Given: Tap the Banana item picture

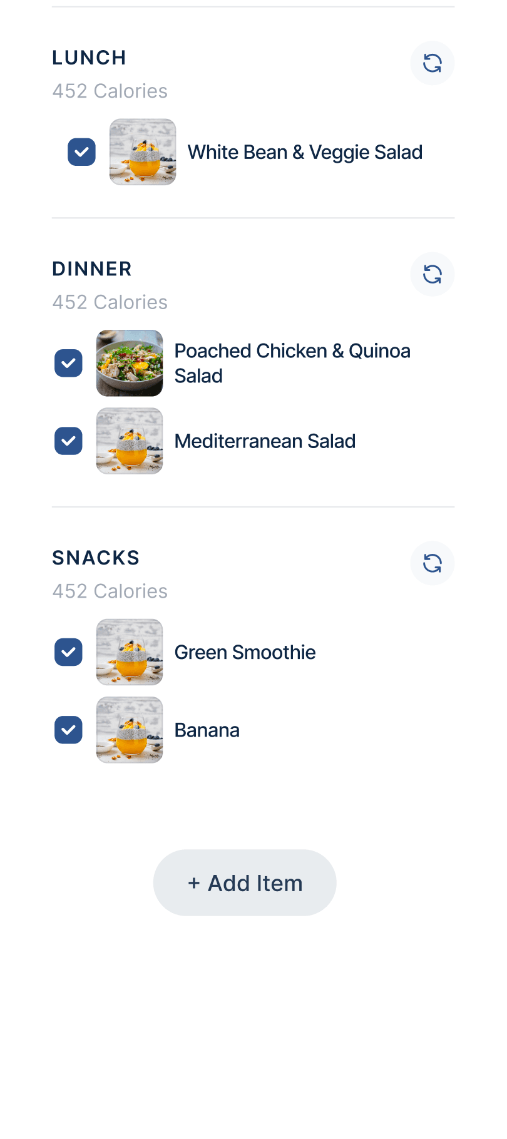Looking at the screenshot, I should tap(130, 730).
